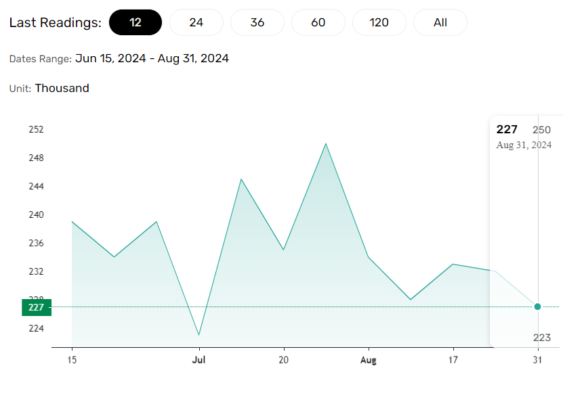This screenshot has height=406, width=563.
Task: Click the date range Jun 15, 2024 - Aug 31, 2024
Action: click(x=152, y=58)
